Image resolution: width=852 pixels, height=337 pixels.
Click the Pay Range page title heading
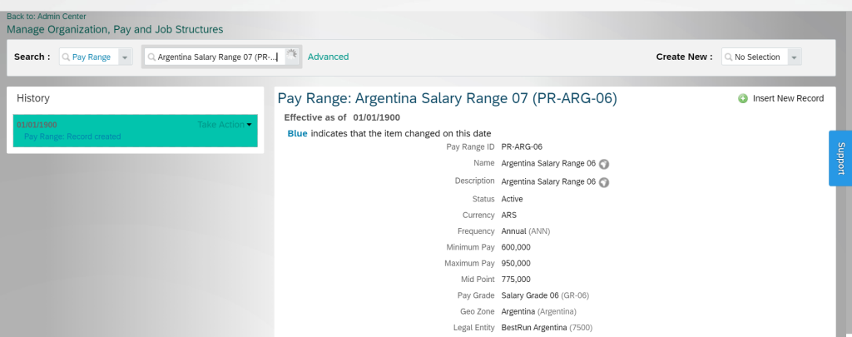tap(447, 98)
